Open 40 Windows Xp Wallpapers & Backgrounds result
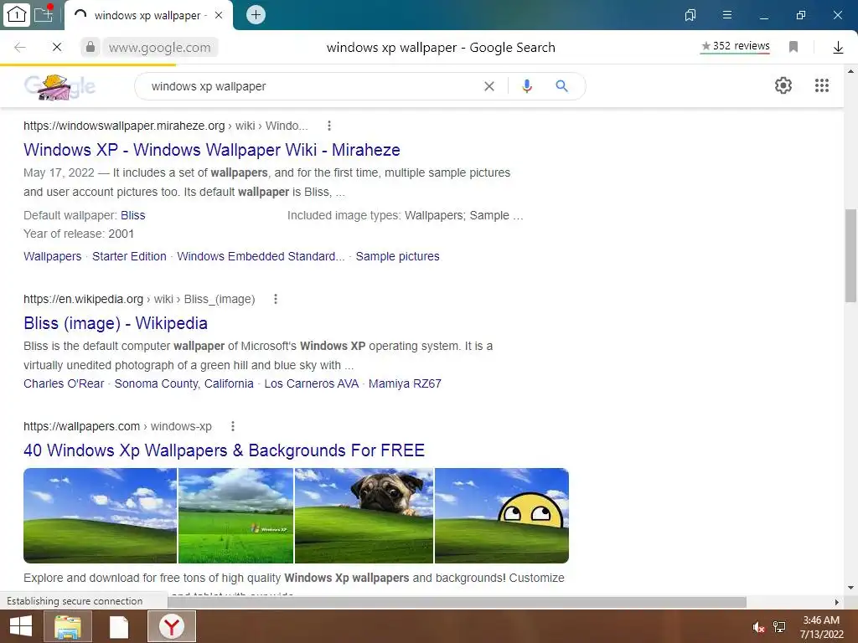The width and height of the screenshot is (858, 643). point(224,450)
